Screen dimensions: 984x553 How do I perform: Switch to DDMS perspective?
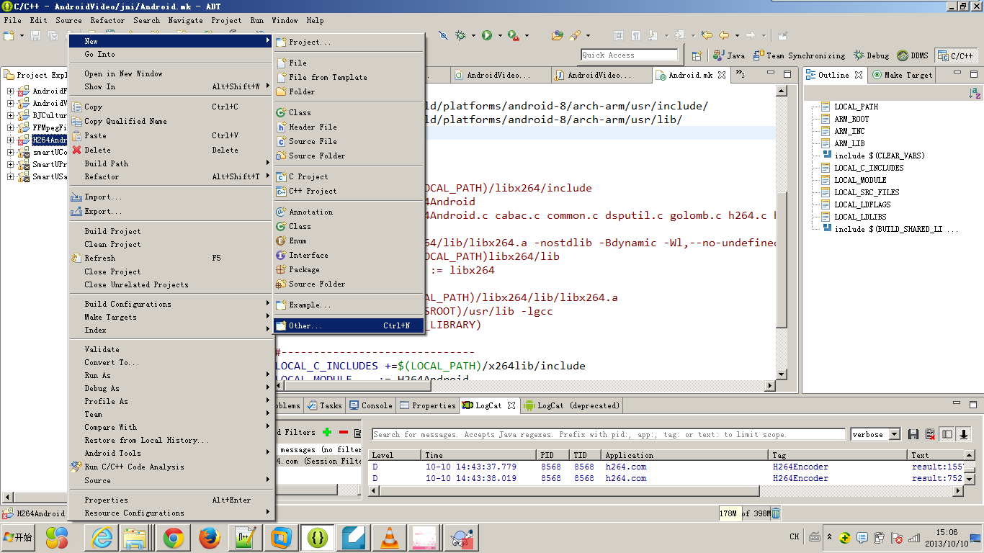tap(913, 55)
